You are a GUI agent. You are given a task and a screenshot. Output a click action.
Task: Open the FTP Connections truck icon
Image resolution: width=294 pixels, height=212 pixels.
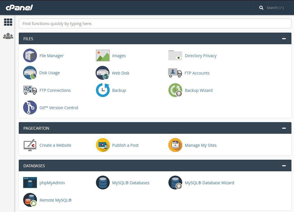point(30,90)
